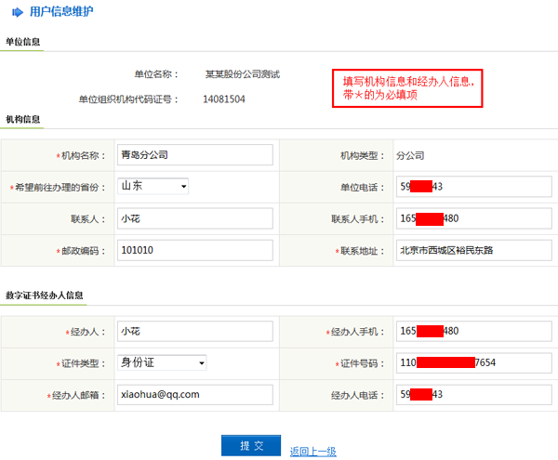This screenshot has width=558, height=460.
Task: Click the 数字证书经办人信息 section heading
Action: 45,295
